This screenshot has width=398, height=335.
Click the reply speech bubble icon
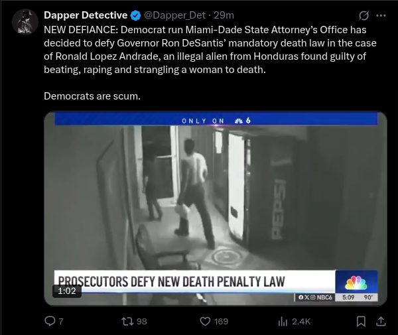pos(50,321)
